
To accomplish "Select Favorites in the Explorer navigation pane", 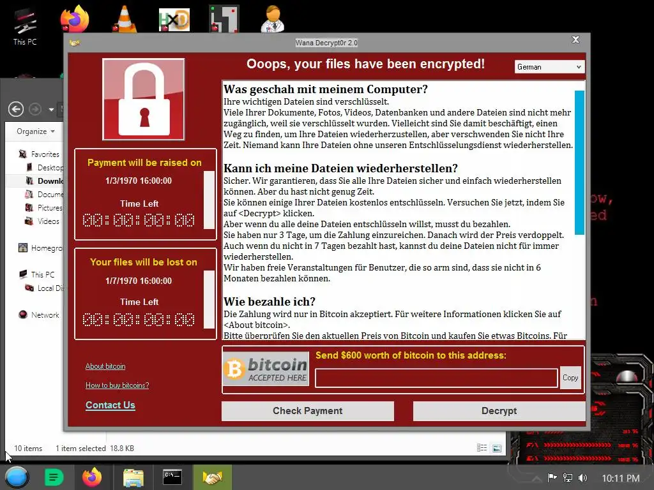I will pyautogui.click(x=39, y=154).
